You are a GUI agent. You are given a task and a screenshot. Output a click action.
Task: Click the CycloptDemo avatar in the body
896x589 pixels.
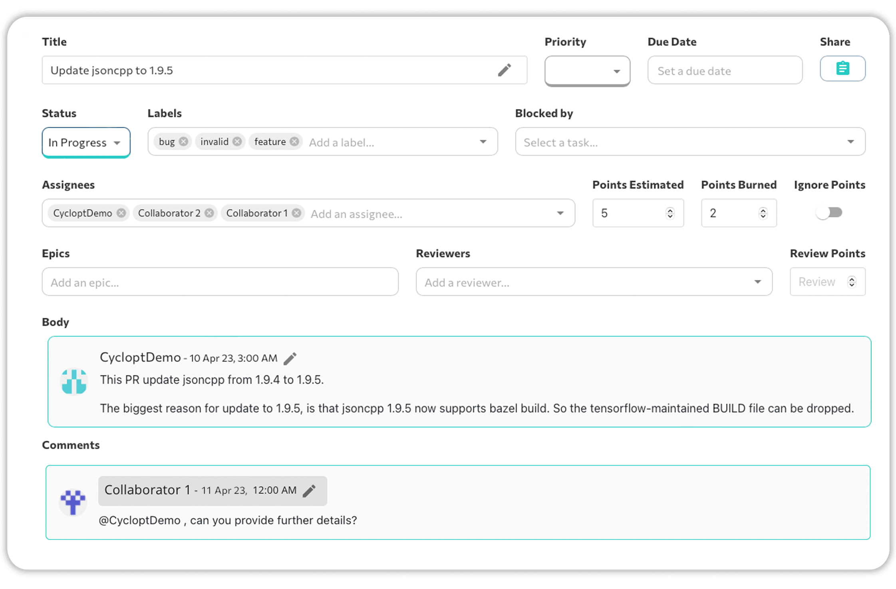(74, 382)
